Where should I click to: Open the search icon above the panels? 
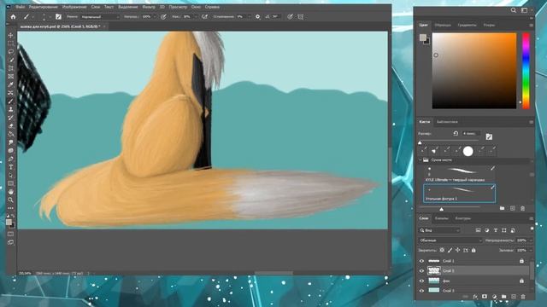pyautogui.click(x=514, y=10)
